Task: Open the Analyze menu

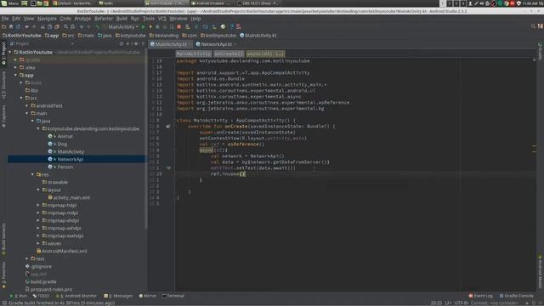Action: [x=82, y=19]
